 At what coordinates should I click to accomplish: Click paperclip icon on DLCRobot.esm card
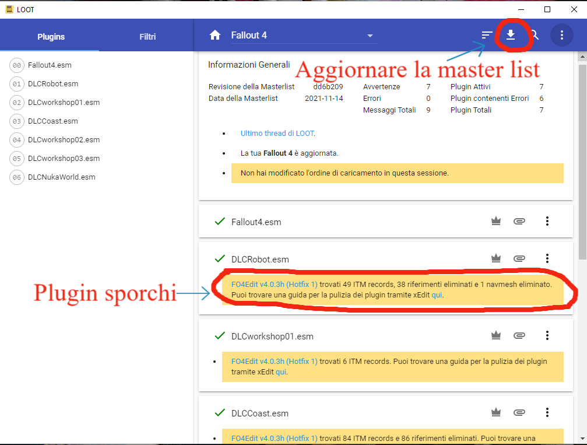519,258
